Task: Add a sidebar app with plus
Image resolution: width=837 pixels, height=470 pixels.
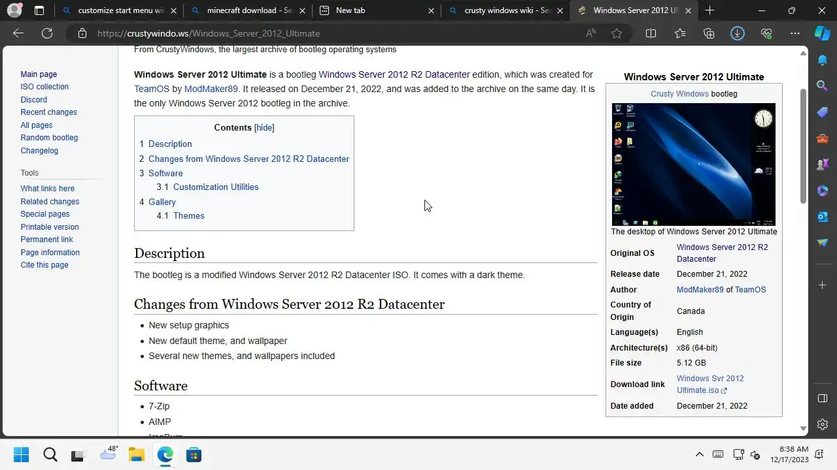Action: 823,285
